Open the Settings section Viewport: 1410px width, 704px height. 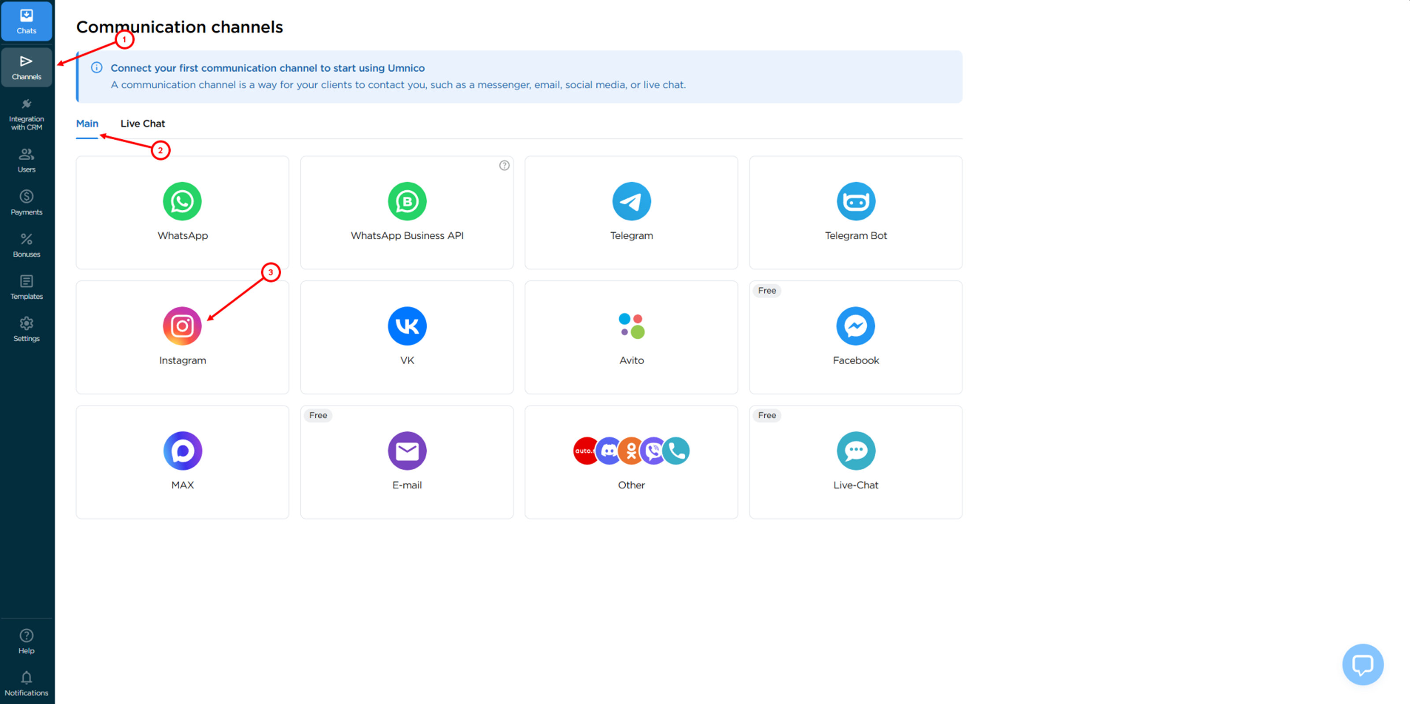[26, 328]
